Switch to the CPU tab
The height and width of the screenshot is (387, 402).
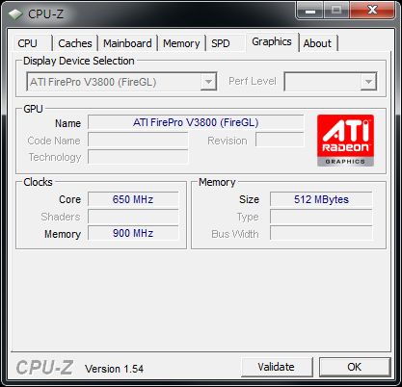click(28, 43)
